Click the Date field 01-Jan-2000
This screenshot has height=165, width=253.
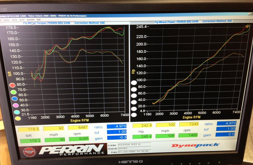135,152
